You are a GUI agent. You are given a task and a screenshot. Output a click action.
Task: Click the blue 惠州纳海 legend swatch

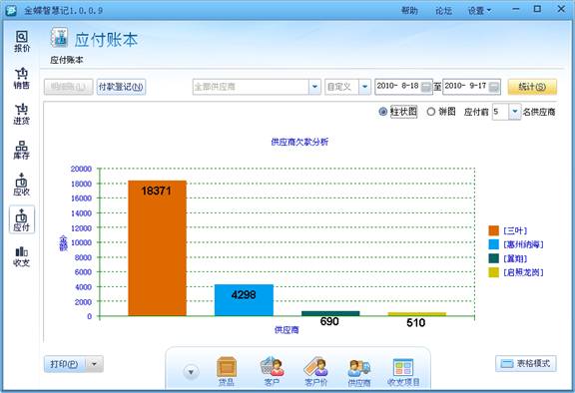coord(493,244)
